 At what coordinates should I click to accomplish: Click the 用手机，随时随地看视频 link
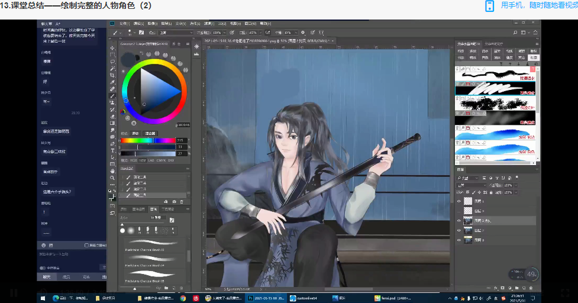[x=540, y=5]
